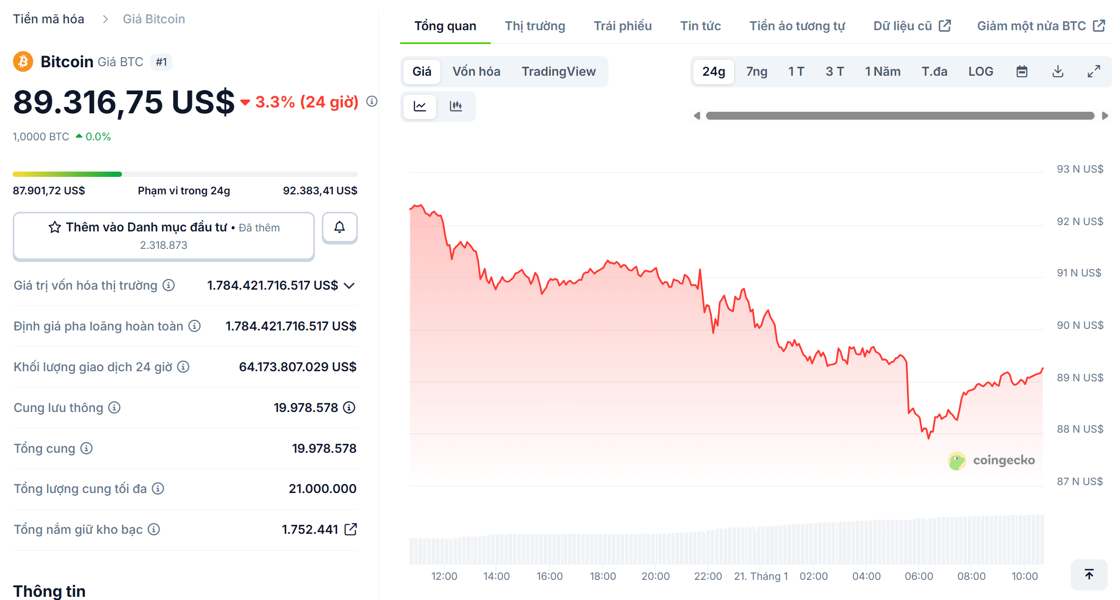This screenshot has width=1120, height=600.
Task: Click the chart download icon
Action: 1057,71
